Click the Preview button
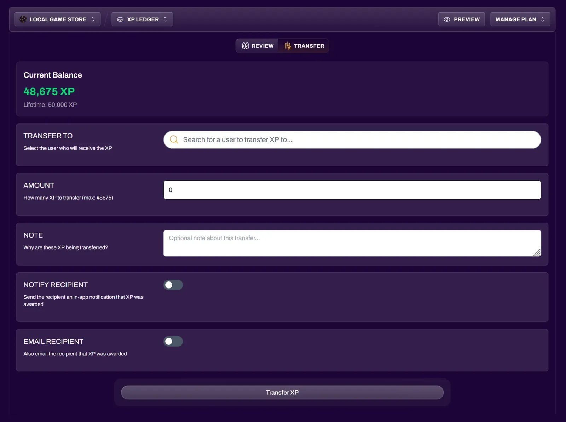This screenshot has width=566, height=422. pyautogui.click(x=462, y=19)
